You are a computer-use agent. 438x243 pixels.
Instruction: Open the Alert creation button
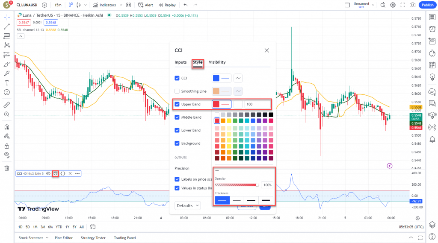point(145,5)
